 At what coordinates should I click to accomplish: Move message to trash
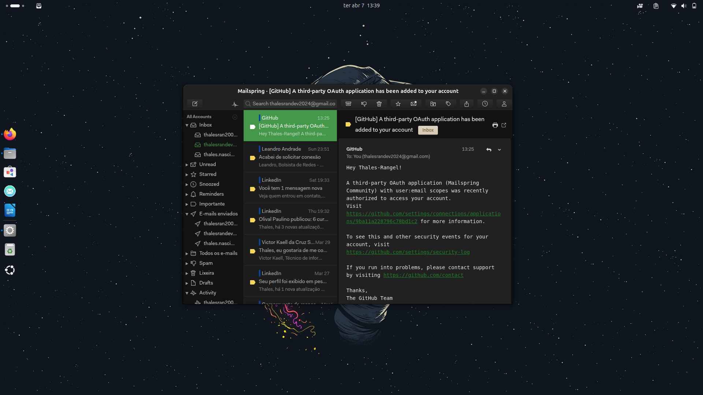[x=379, y=104]
